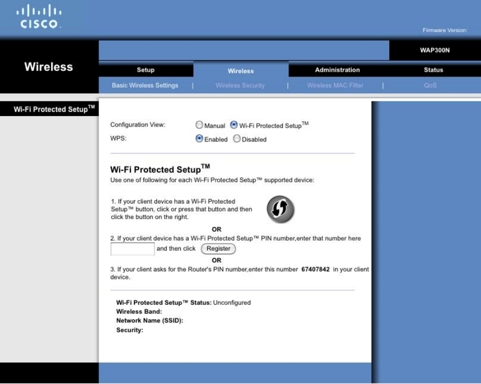The width and height of the screenshot is (481, 384).
Task: Click the Cisco logo
Action: point(39,16)
